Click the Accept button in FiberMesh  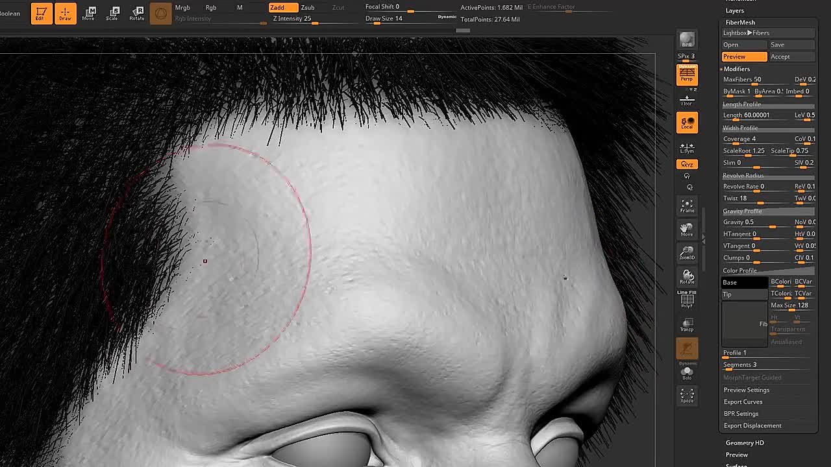(791, 57)
